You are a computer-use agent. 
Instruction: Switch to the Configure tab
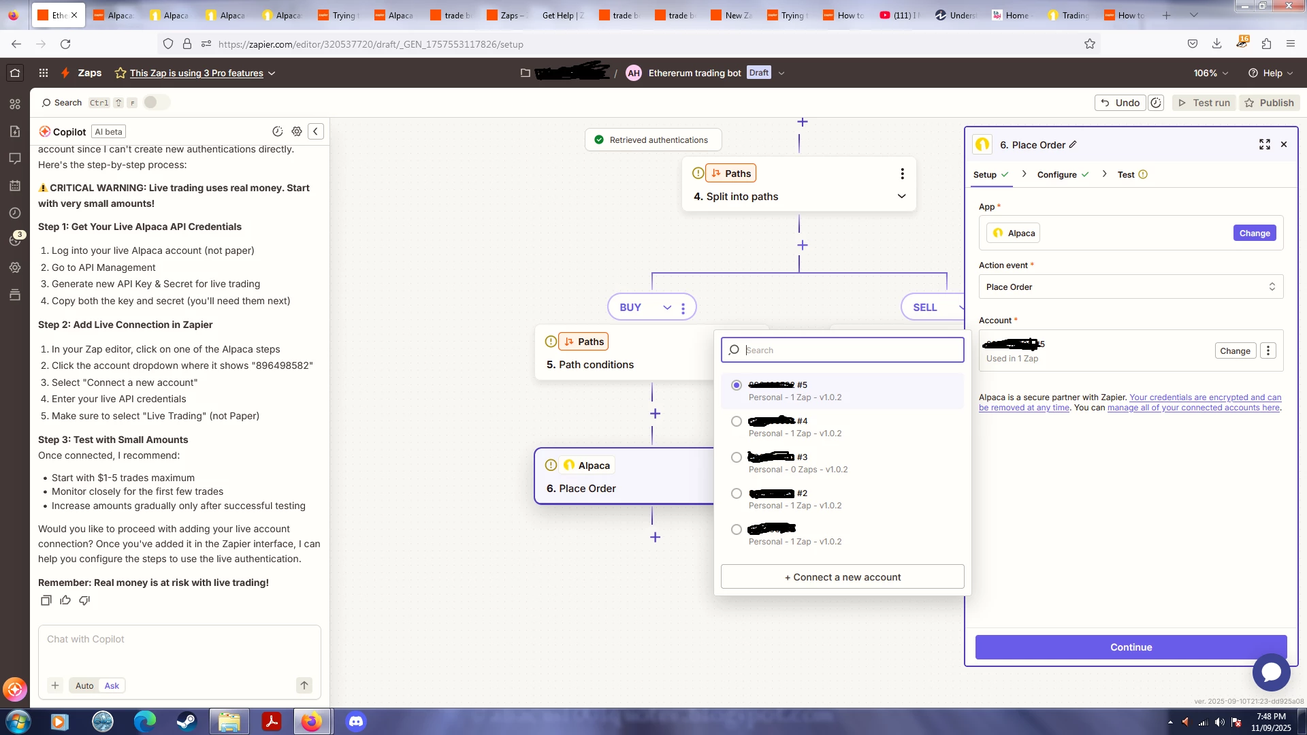[x=1056, y=174]
